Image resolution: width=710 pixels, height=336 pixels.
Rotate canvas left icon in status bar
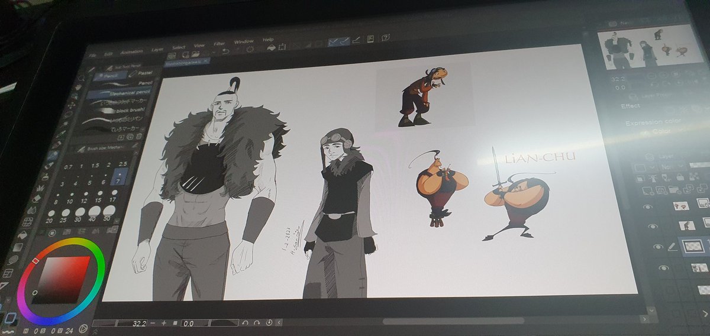pyautogui.click(x=246, y=323)
